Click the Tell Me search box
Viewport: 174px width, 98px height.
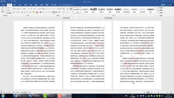(x=67, y=5)
